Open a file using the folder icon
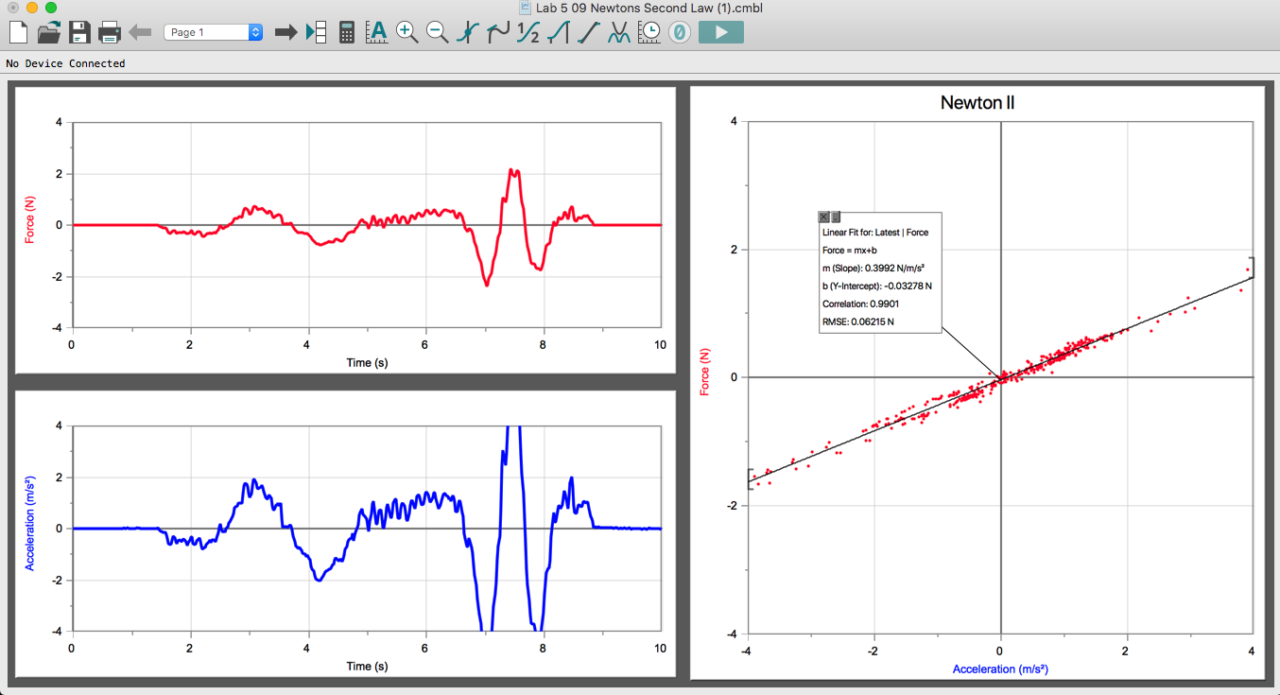This screenshot has height=695, width=1280. [48, 32]
